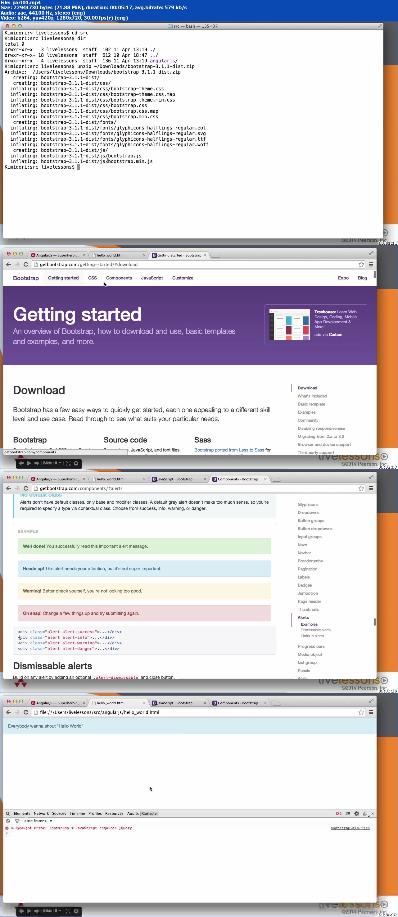Star the components/#alerts page as a bookmark
Viewport: 398px width, 917px height.
click(x=361, y=488)
